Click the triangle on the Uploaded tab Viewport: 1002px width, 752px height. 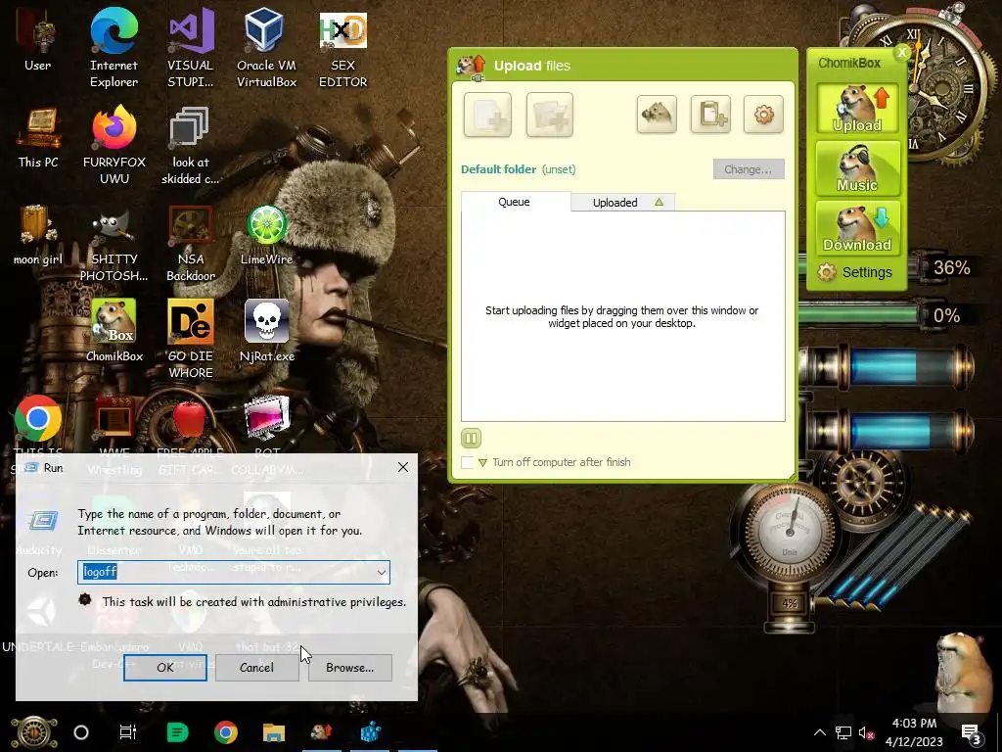coord(659,202)
